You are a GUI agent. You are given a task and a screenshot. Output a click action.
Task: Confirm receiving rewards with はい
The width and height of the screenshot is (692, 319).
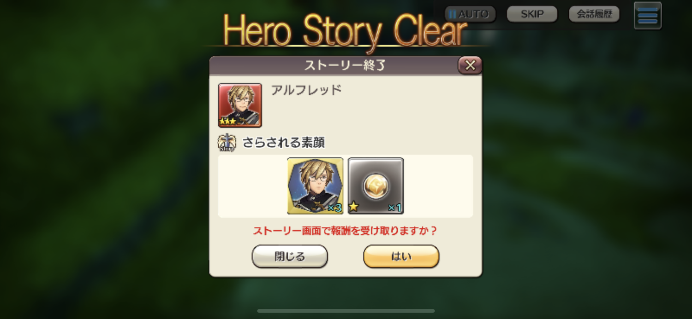(401, 256)
